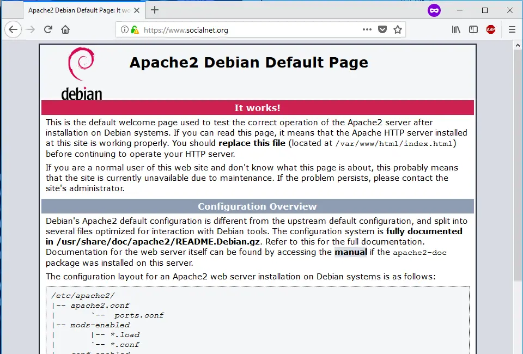The width and height of the screenshot is (523, 354).
Task: Click the 'It works!' red banner text
Action: [257, 108]
